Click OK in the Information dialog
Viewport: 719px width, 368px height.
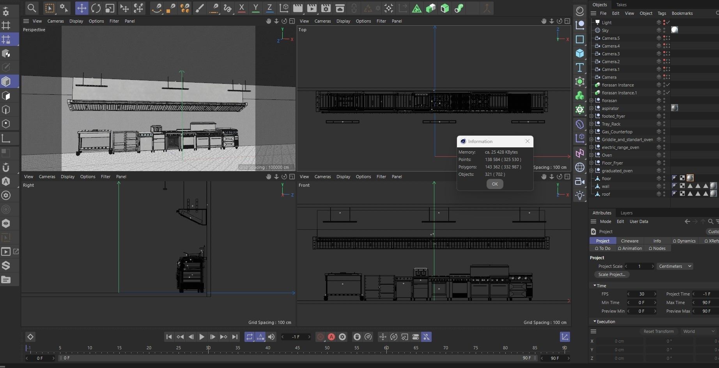(495, 184)
